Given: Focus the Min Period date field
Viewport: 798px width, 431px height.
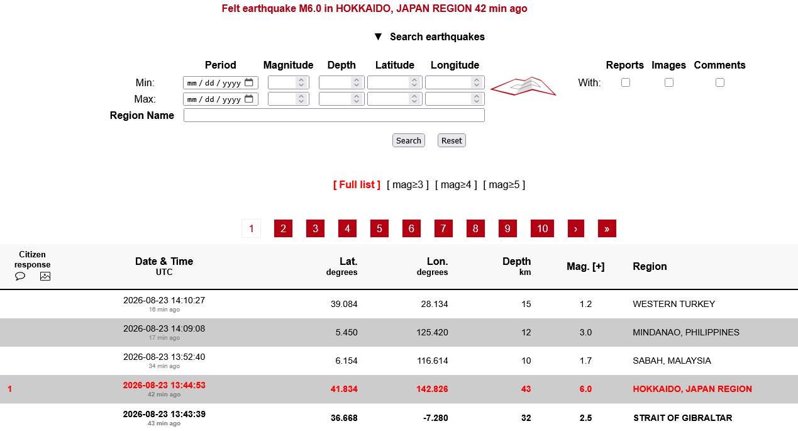Looking at the screenshot, I should pos(220,82).
